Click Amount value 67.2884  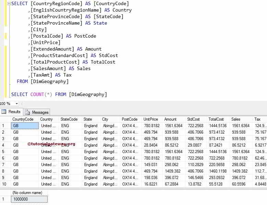(171, 184)
